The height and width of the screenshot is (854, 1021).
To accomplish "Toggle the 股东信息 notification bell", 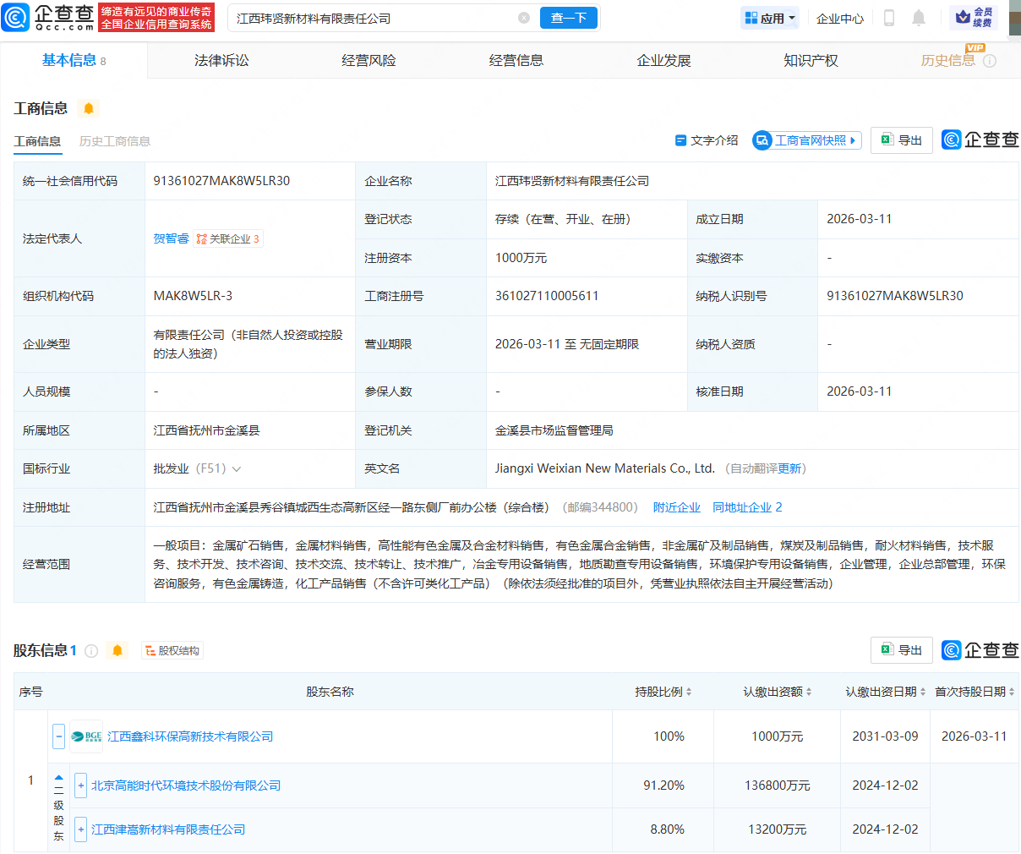I will tap(117, 650).
